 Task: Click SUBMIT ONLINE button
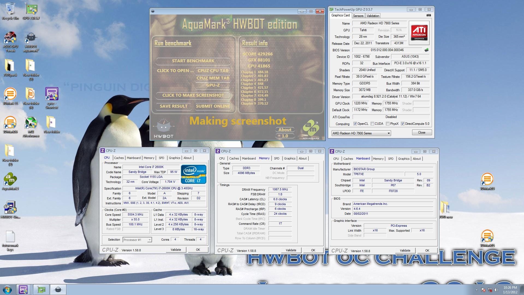(213, 106)
